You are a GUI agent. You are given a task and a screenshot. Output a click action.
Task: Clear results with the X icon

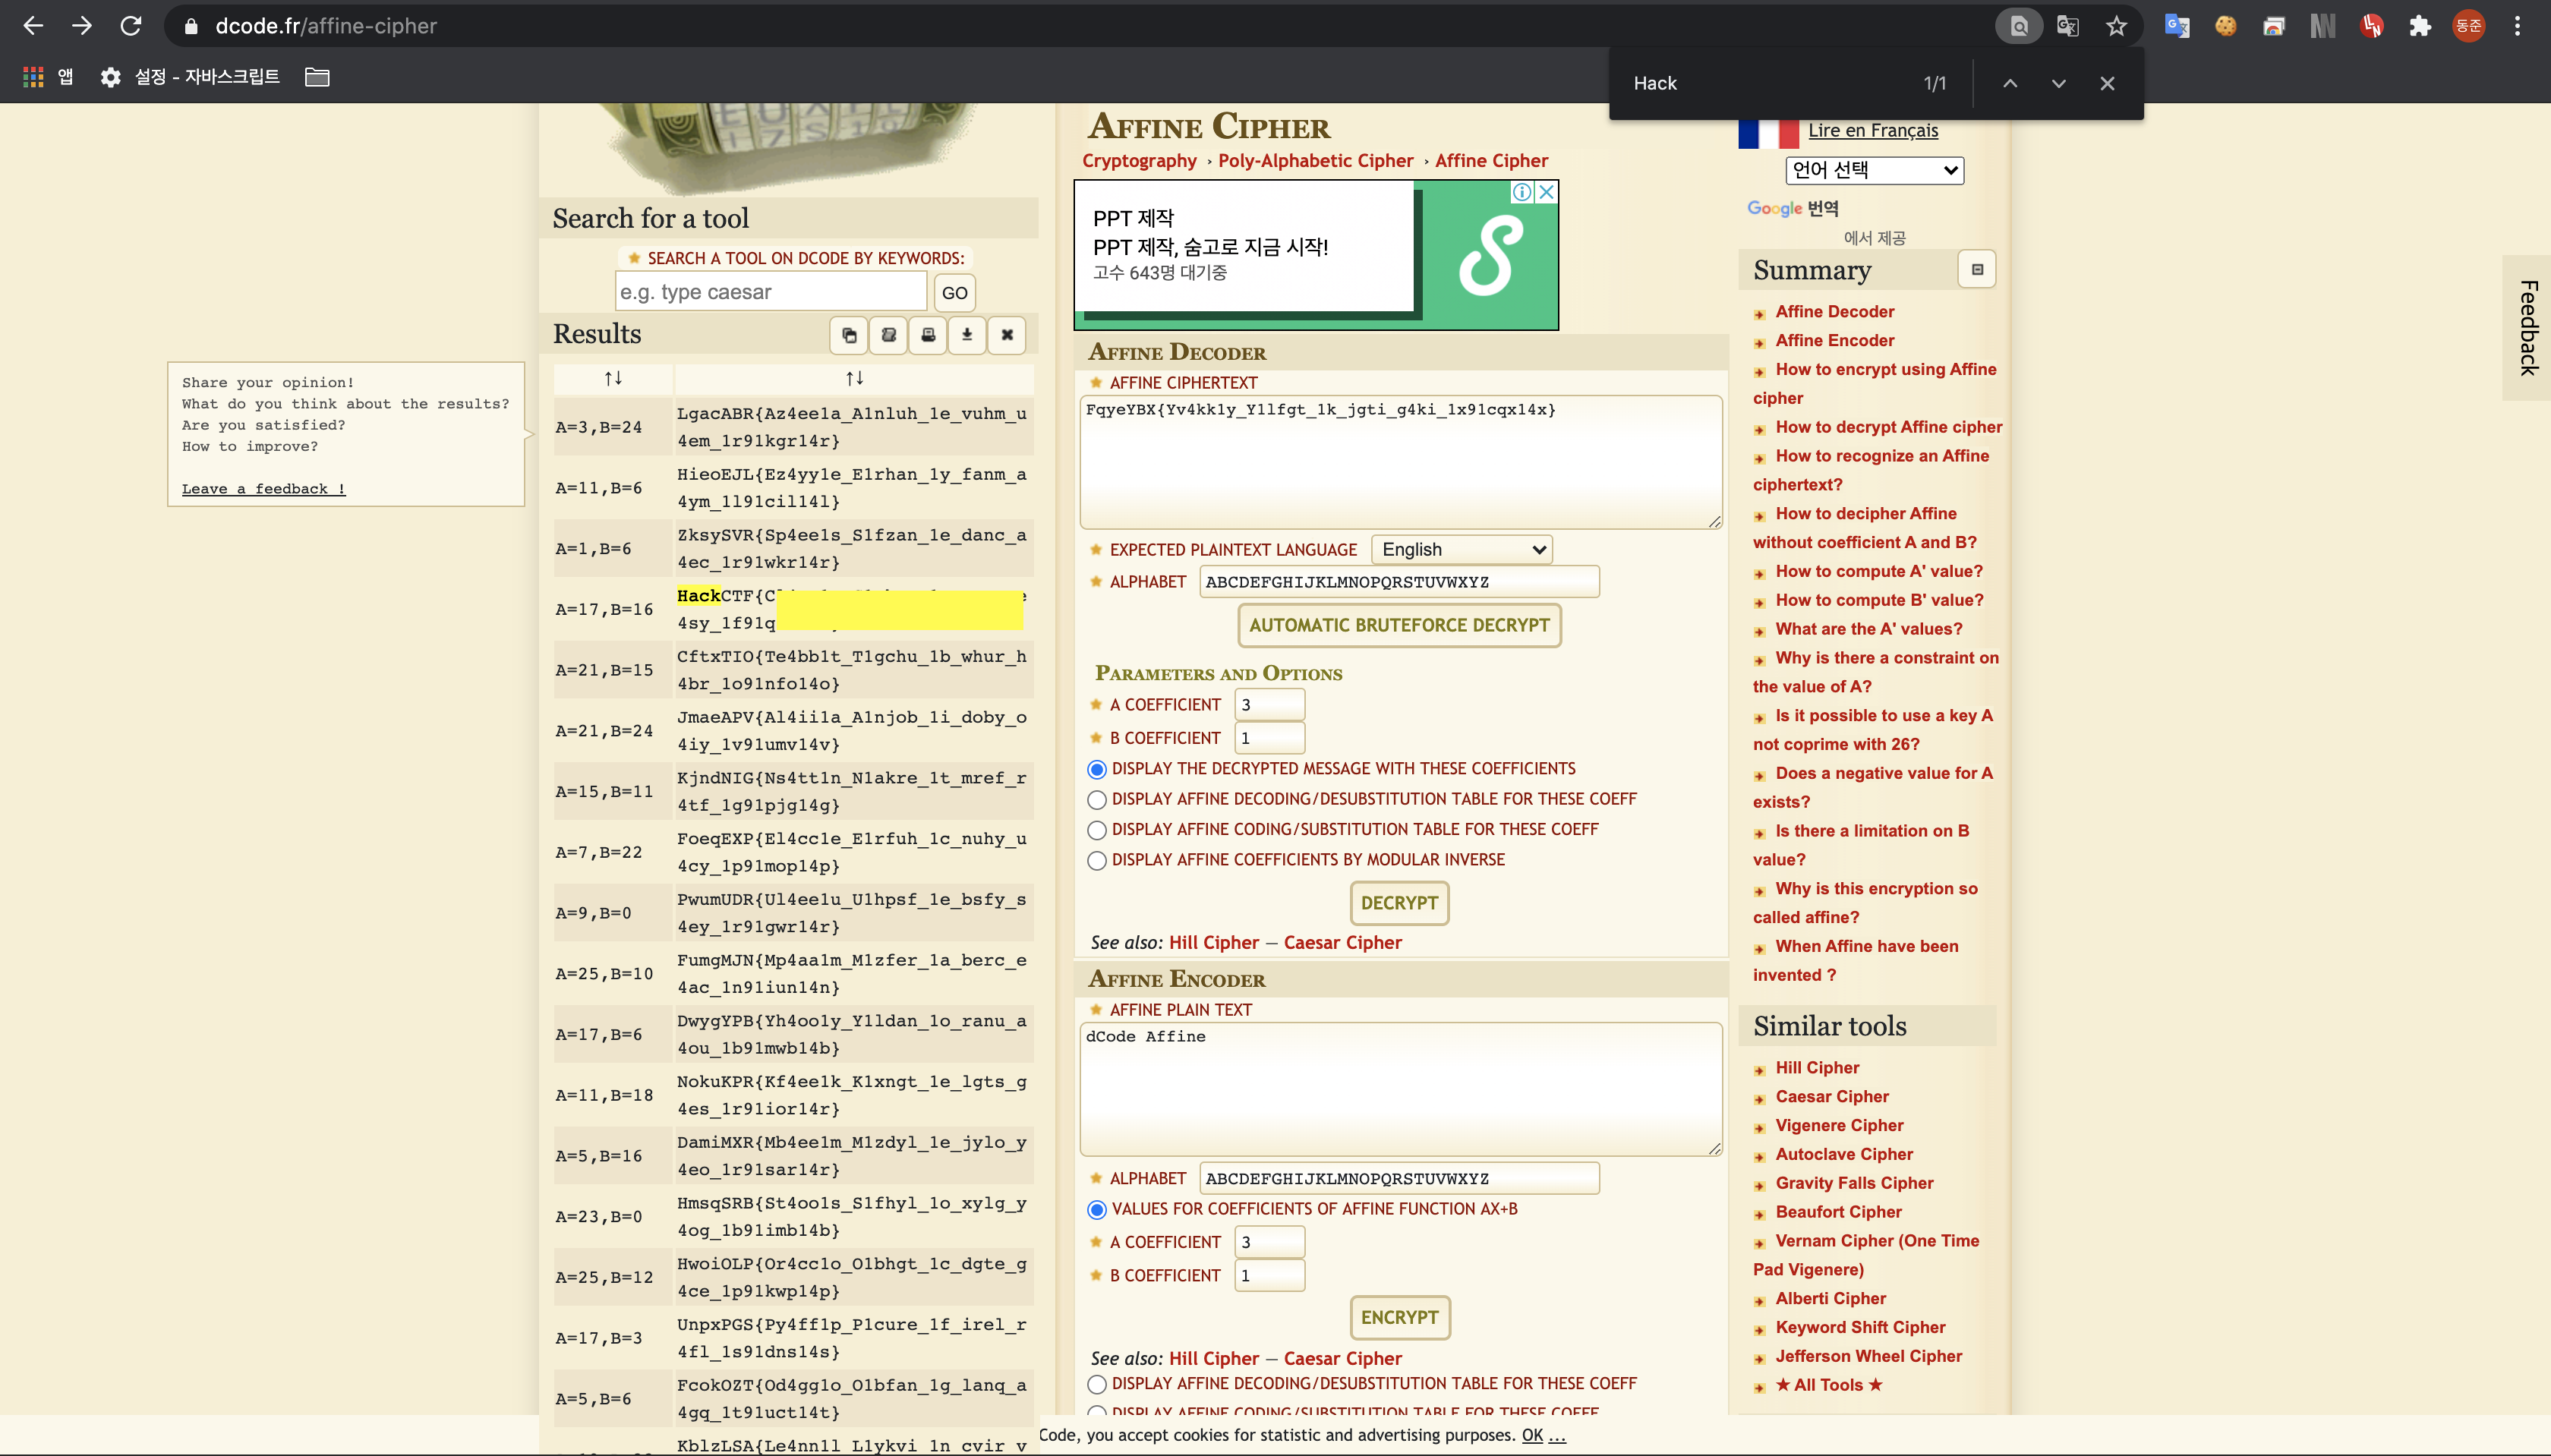tap(1007, 335)
